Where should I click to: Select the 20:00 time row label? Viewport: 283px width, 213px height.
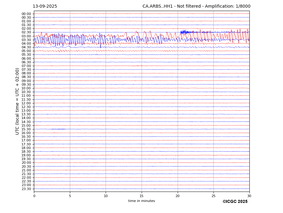26,163
